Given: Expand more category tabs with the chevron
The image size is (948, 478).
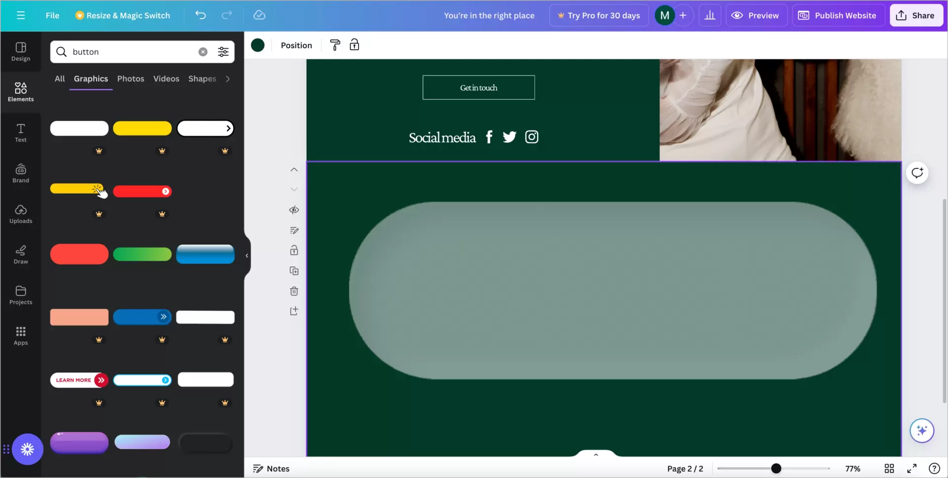Looking at the screenshot, I should 227,78.
